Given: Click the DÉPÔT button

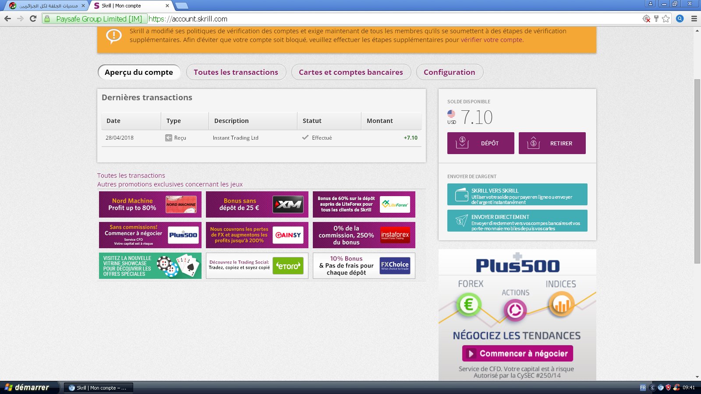Looking at the screenshot, I should 481,143.
